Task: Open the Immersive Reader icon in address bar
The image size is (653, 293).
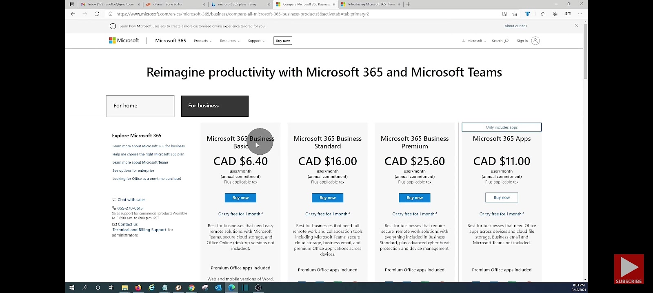Action: [x=505, y=14]
